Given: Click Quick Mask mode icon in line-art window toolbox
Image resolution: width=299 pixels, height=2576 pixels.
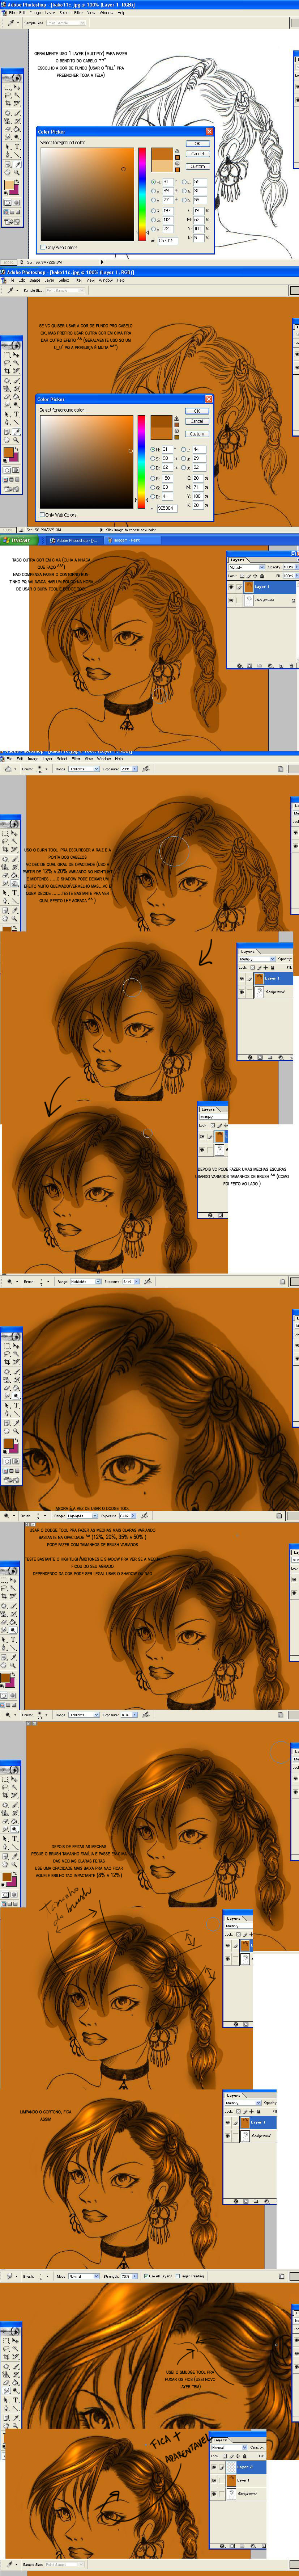Looking at the screenshot, I should [x=17, y=203].
